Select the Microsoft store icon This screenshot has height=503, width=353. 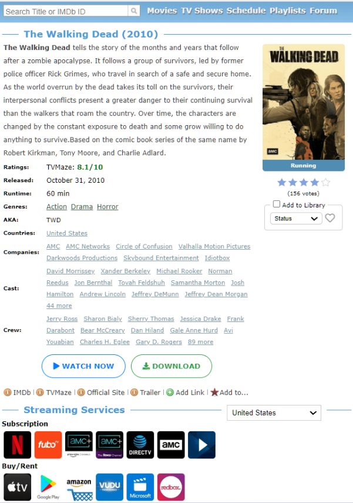[x=140, y=487]
